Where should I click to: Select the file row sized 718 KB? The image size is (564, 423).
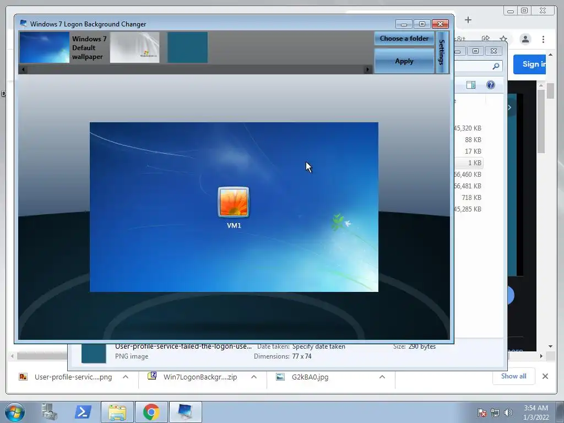click(468, 198)
